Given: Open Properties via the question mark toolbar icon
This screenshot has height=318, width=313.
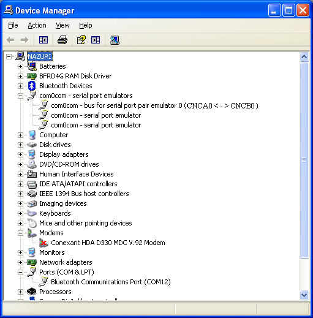Looking at the screenshot, I should (x=81, y=40).
